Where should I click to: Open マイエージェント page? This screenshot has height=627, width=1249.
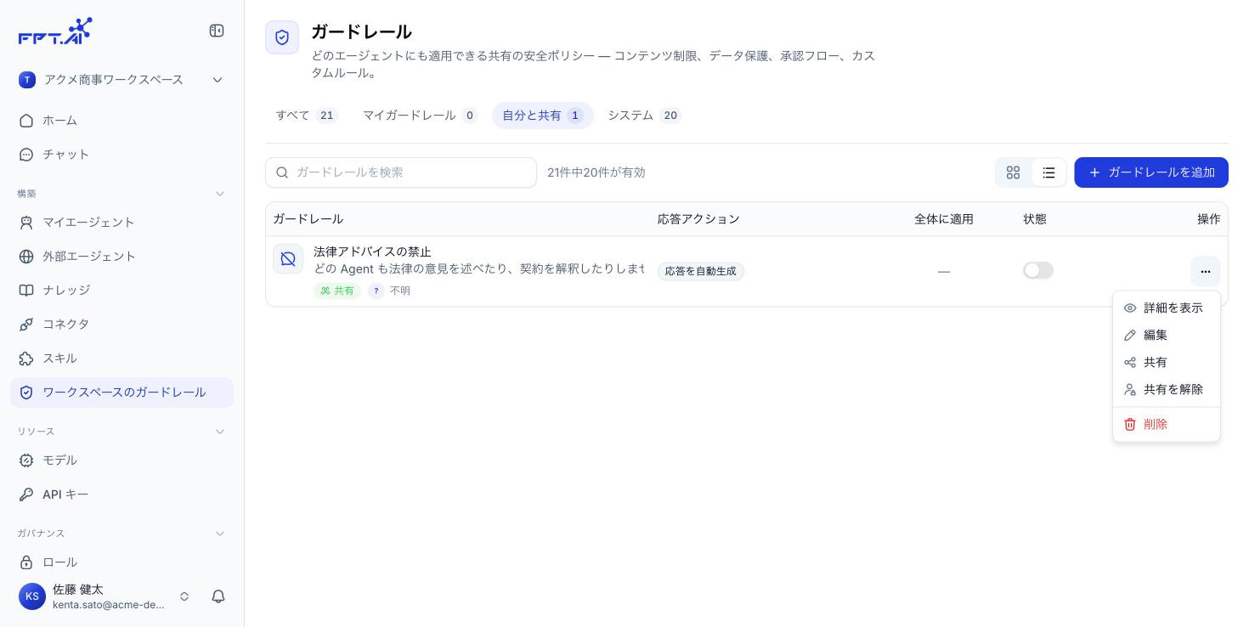[122, 223]
